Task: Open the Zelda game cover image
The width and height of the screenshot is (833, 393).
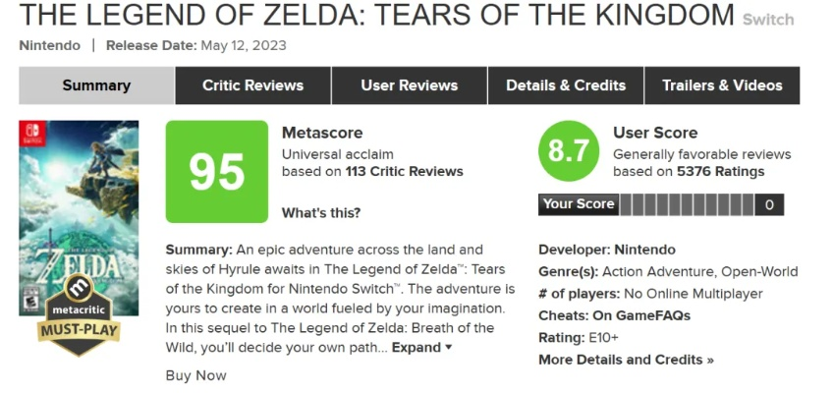Action: click(x=65, y=196)
